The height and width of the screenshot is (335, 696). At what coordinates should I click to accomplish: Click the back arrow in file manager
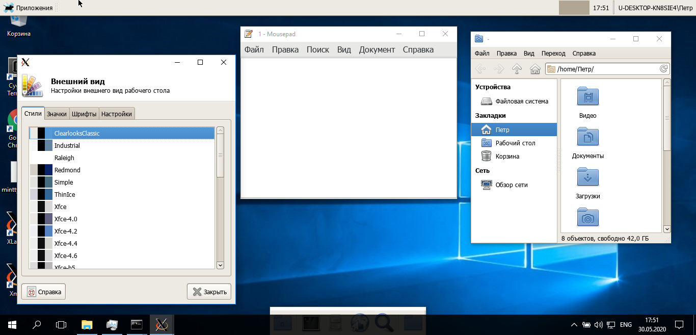tap(480, 69)
